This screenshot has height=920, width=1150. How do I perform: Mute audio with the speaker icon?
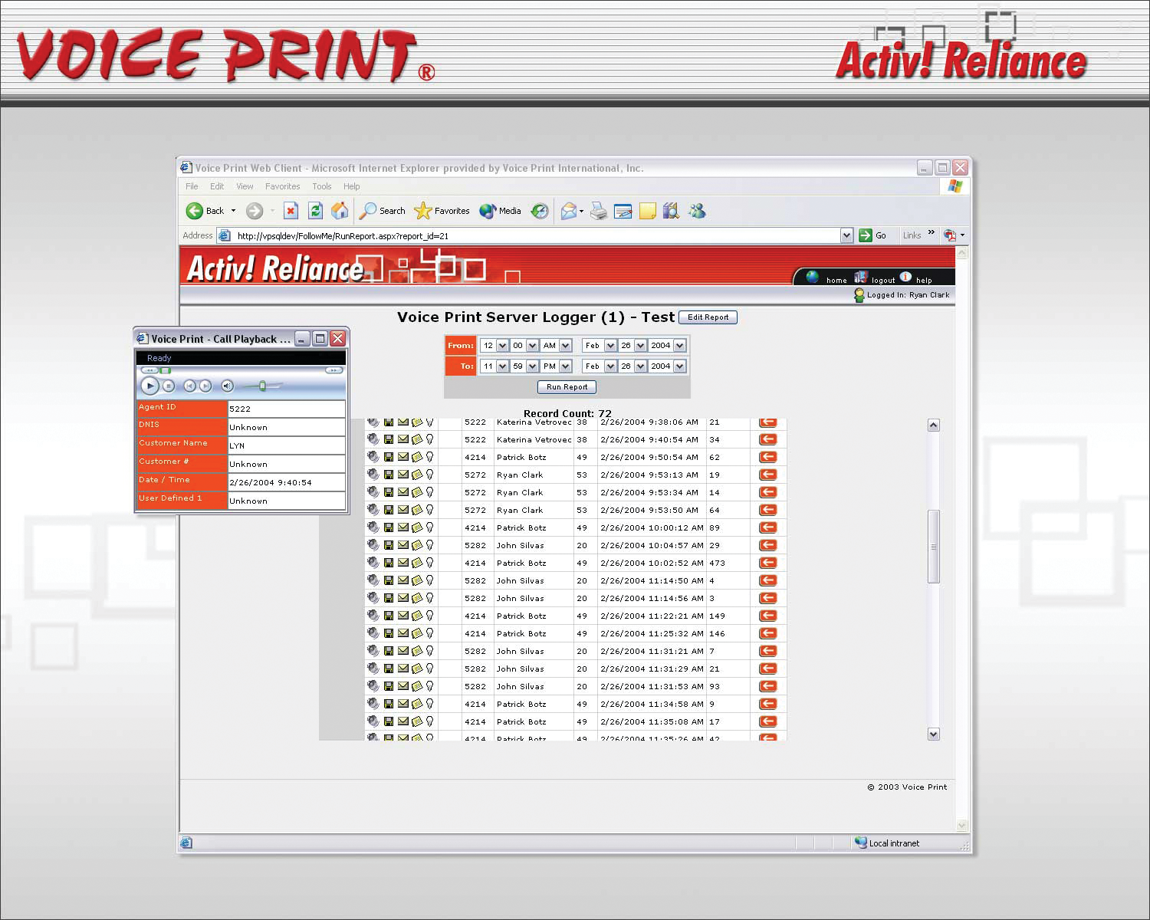tap(227, 386)
